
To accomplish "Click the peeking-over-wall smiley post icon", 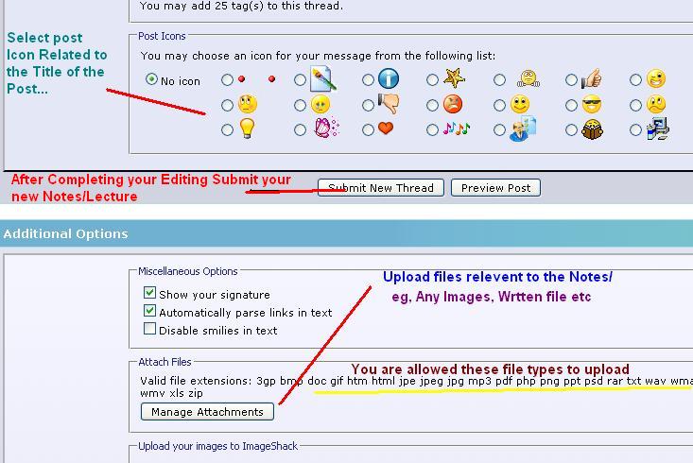I will (528, 79).
